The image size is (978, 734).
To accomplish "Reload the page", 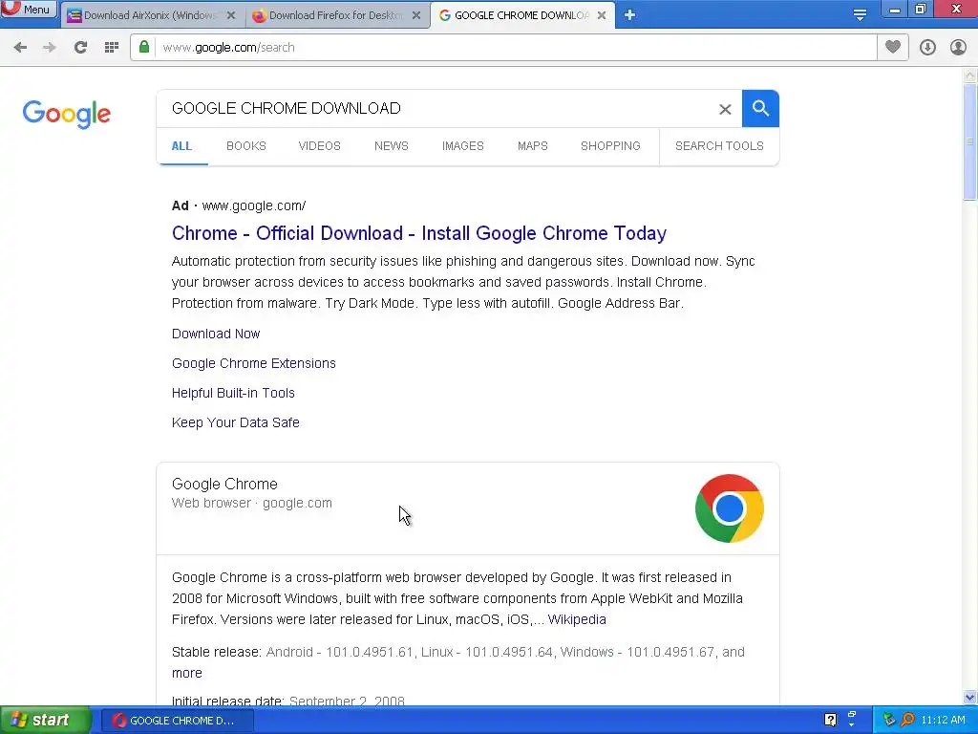I will coord(80,48).
